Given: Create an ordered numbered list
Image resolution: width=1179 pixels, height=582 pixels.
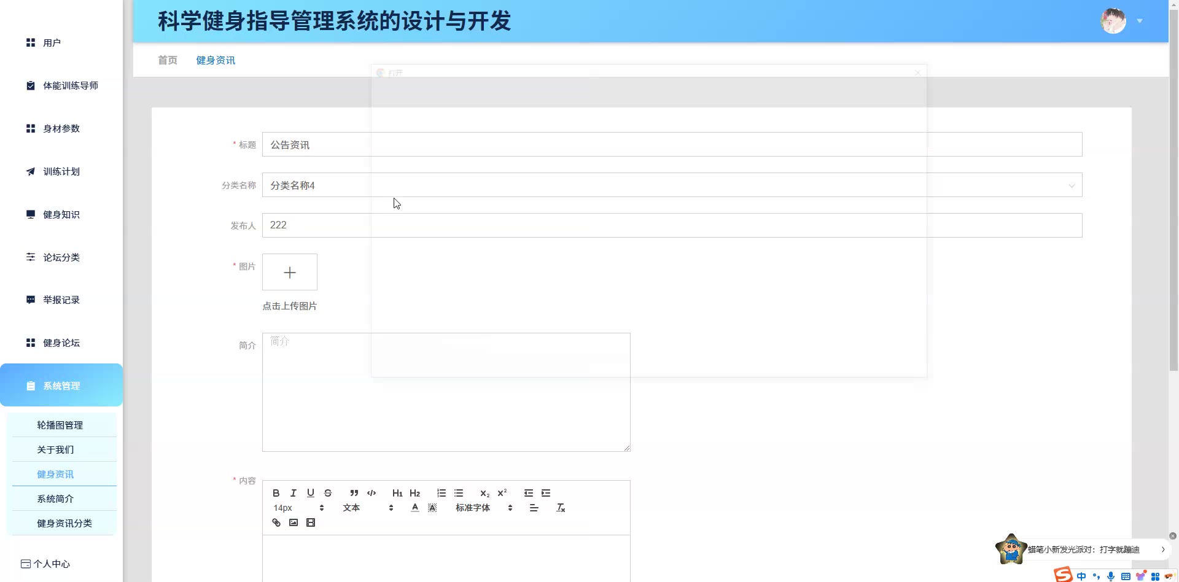Looking at the screenshot, I should 442,493.
